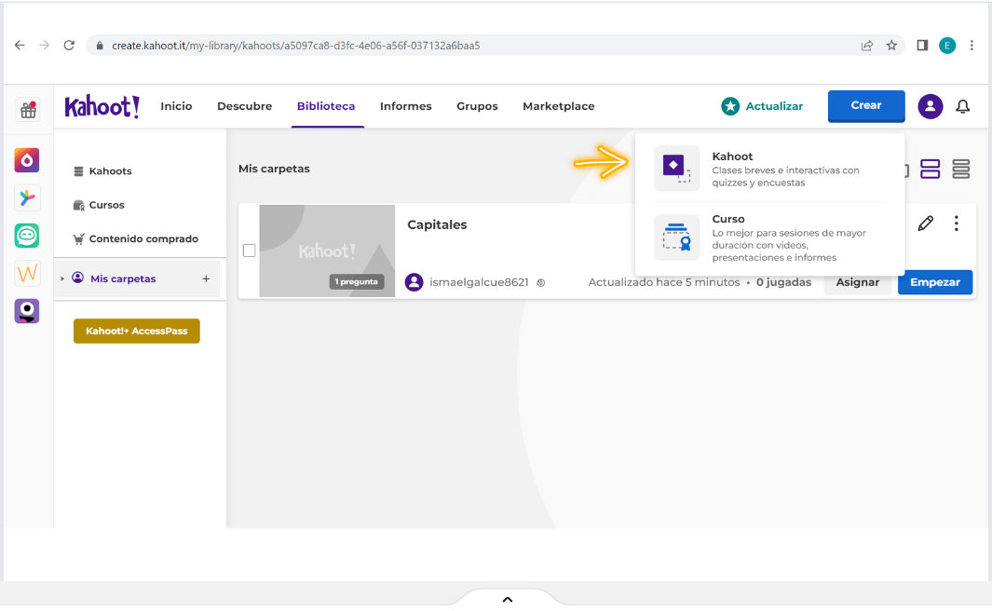Open the Informes tab
Screen dimensions: 992x611
coord(405,106)
